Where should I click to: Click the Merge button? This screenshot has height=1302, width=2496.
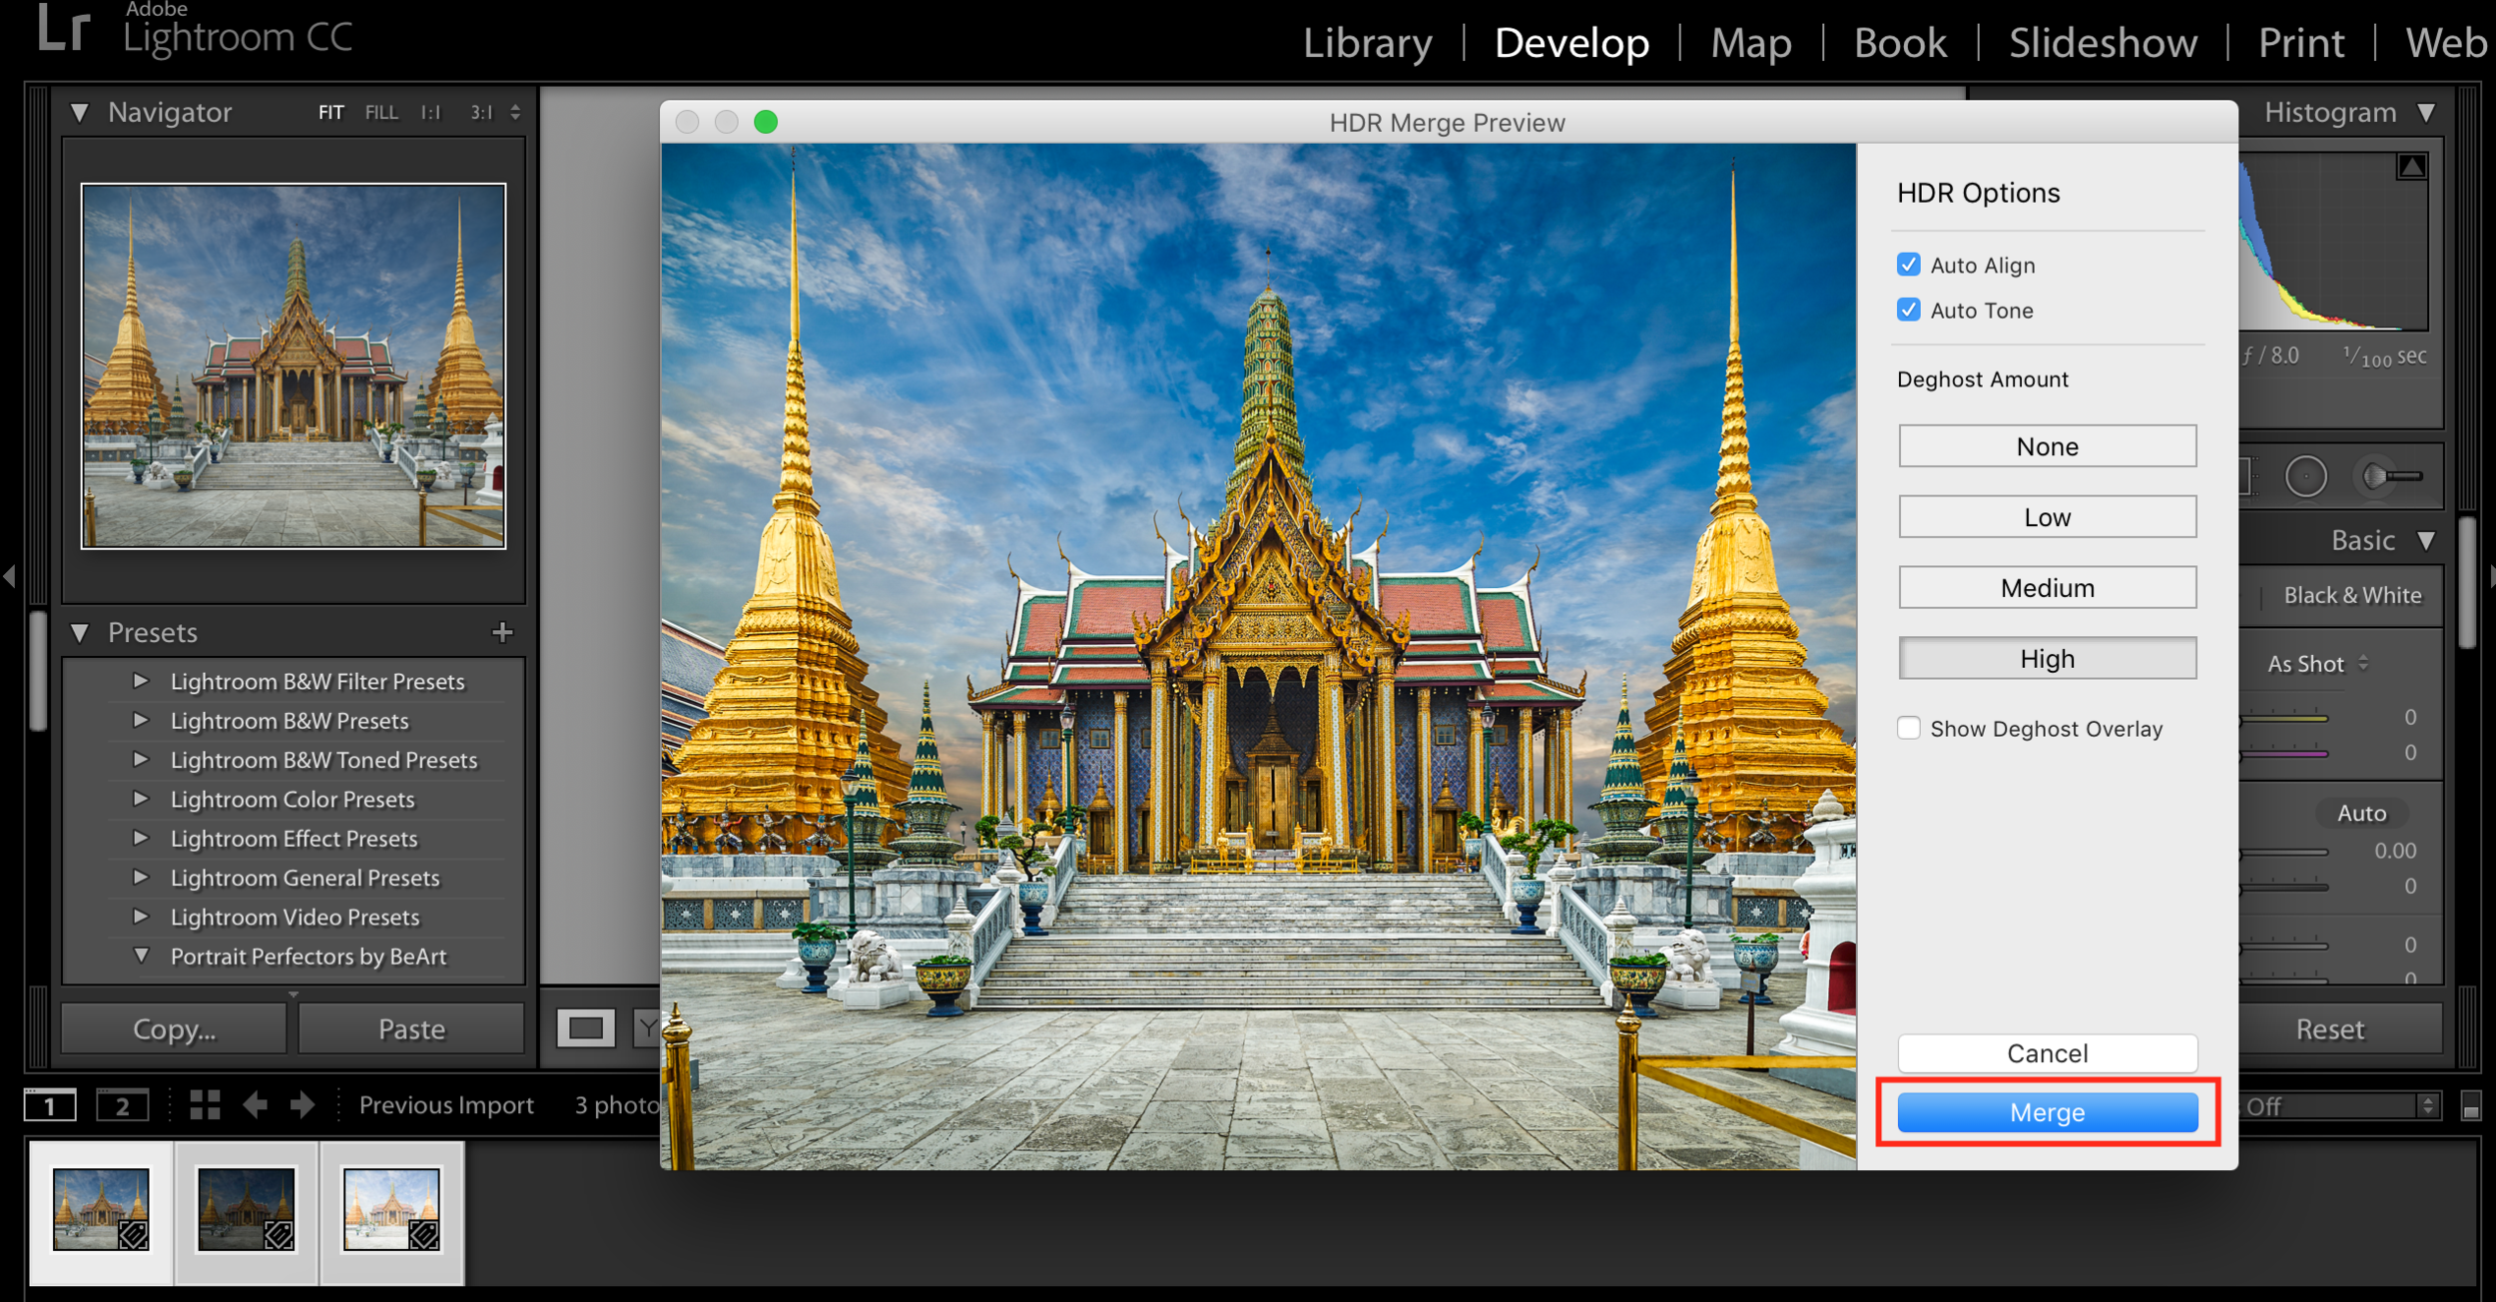(x=2047, y=1112)
